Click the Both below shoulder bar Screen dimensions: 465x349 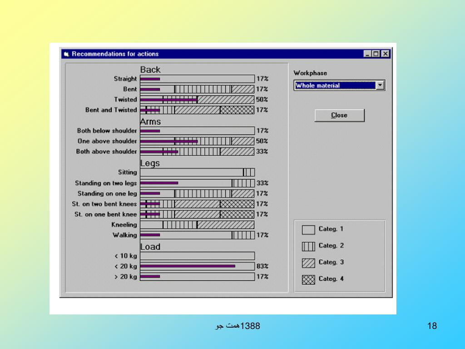(197, 131)
